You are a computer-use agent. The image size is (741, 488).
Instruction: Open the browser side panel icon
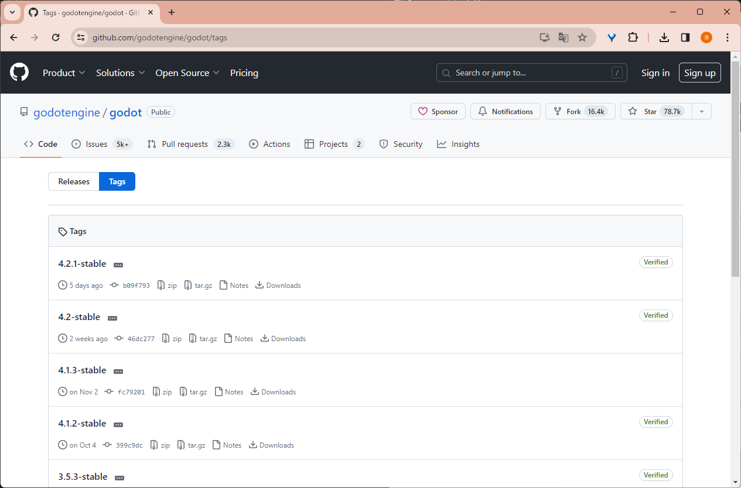(685, 37)
